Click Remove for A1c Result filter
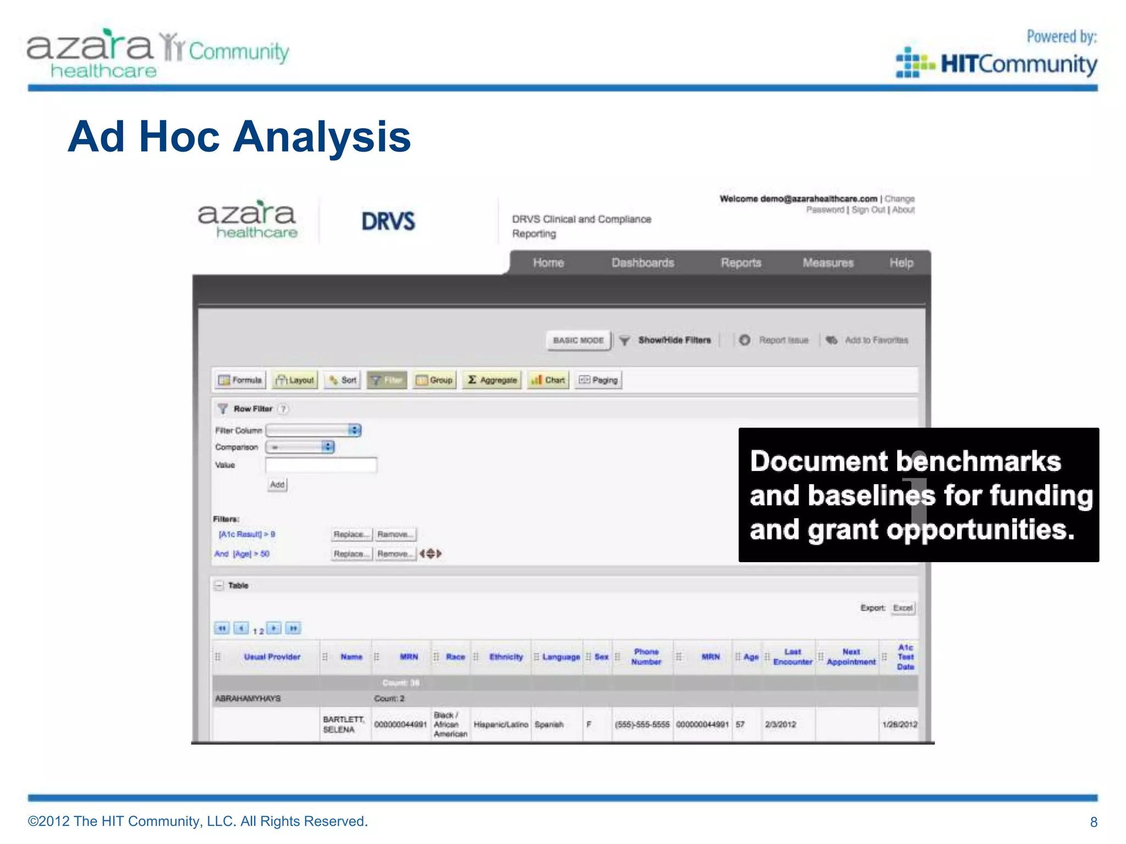The width and height of the screenshot is (1126, 844). coord(395,534)
